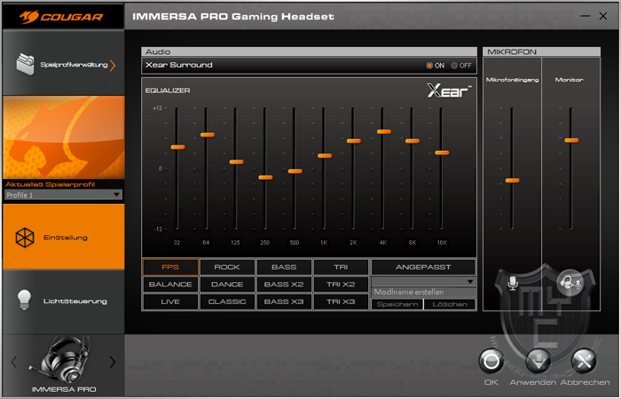Turn Xear Surround OFF
This screenshot has width=621, height=399.
454,66
